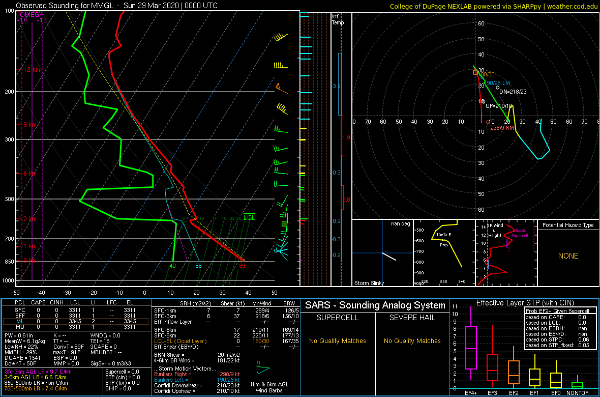Click the nan deg value
This screenshot has height=397, width=600.
point(400,224)
